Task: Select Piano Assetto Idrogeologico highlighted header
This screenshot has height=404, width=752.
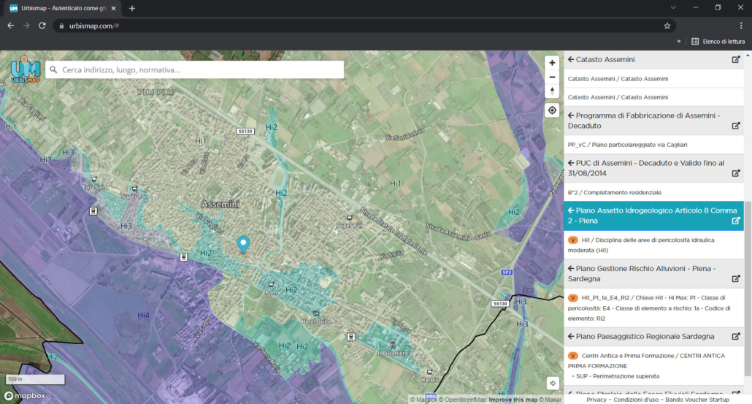Action: point(653,216)
